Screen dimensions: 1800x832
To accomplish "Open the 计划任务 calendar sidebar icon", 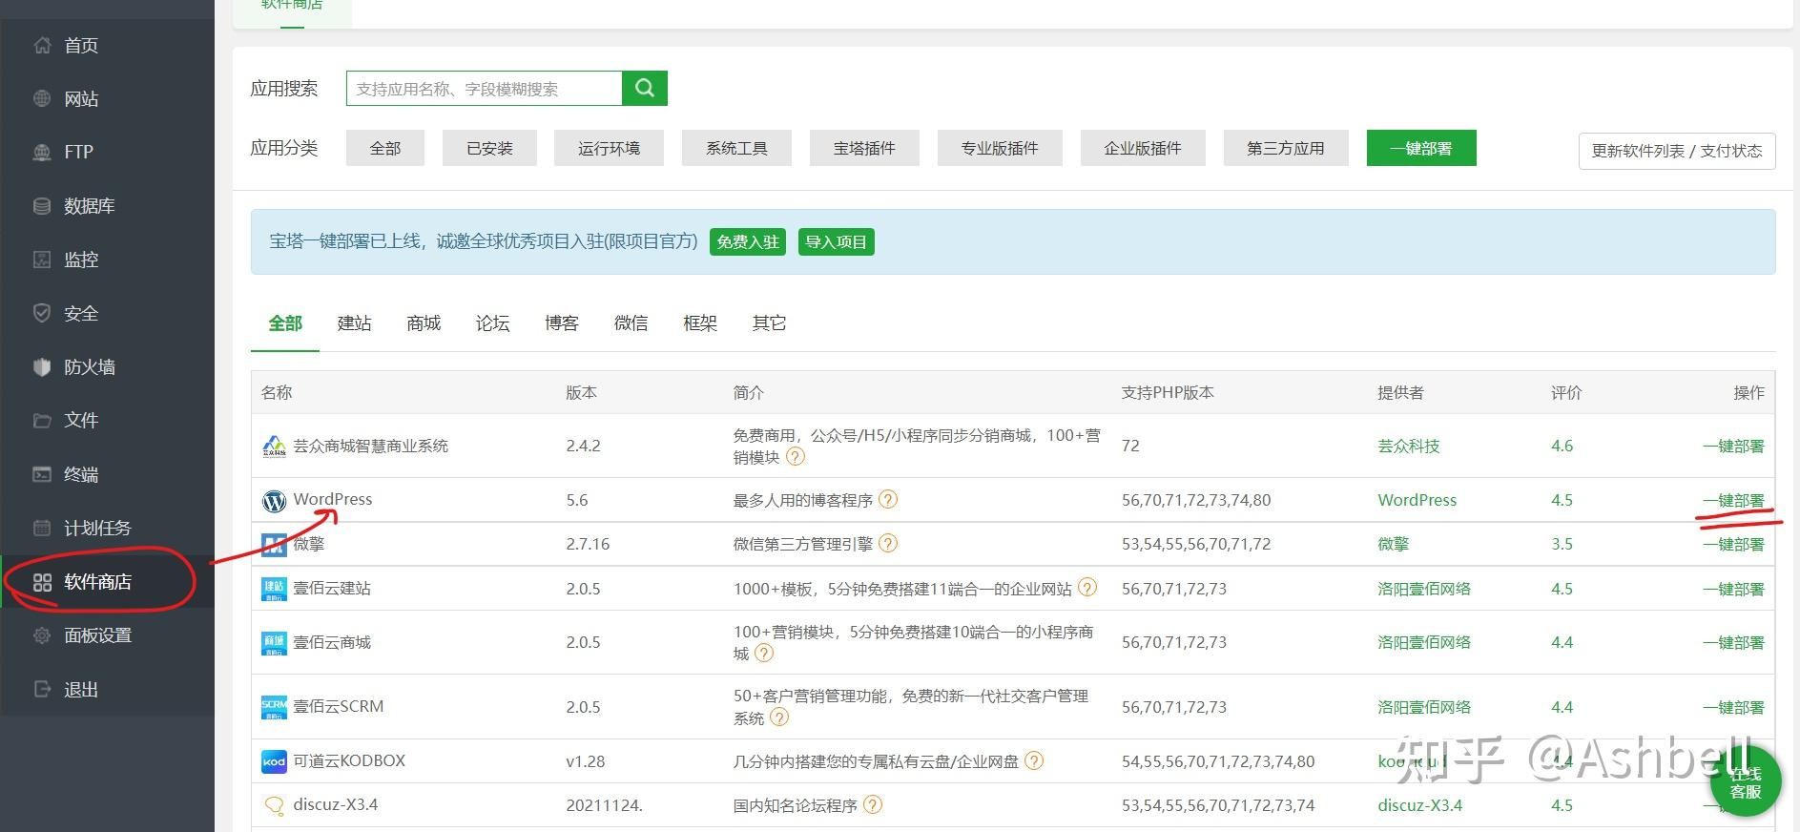I will click(x=42, y=528).
